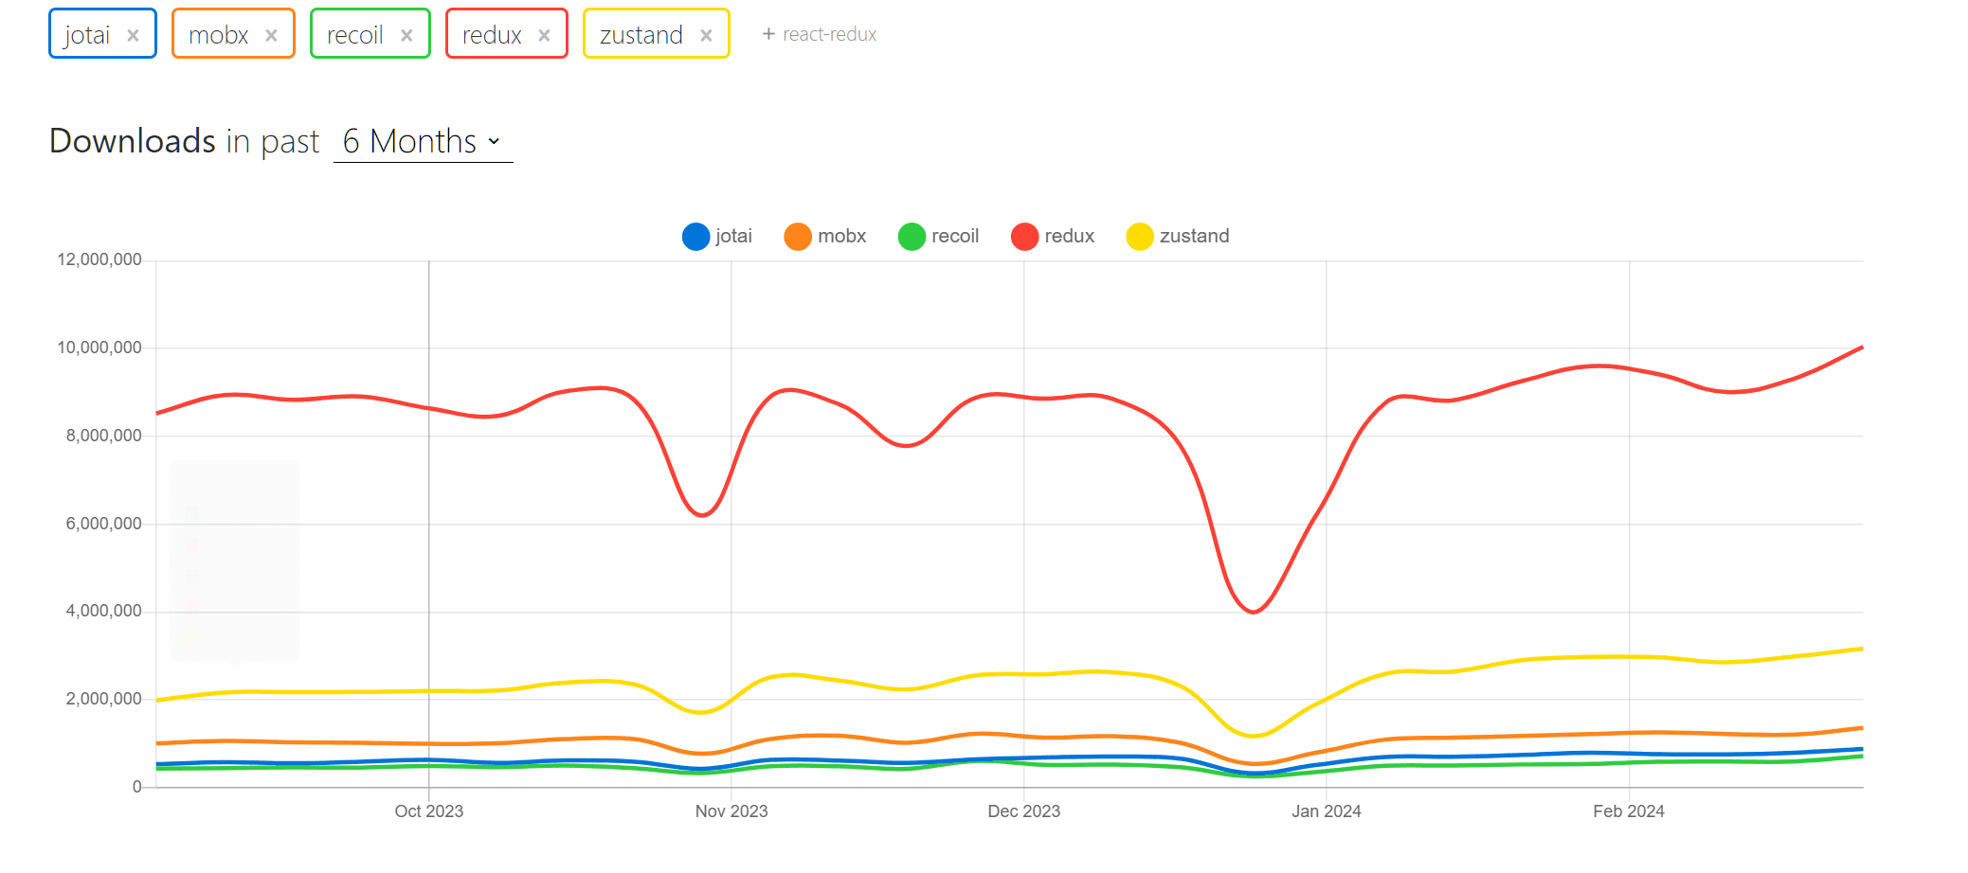Toggle mobx series via orange legend dot

[x=798, y=237]
